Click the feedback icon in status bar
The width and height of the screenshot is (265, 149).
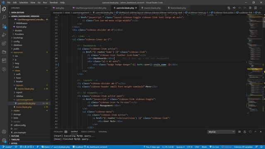[256, 147]
